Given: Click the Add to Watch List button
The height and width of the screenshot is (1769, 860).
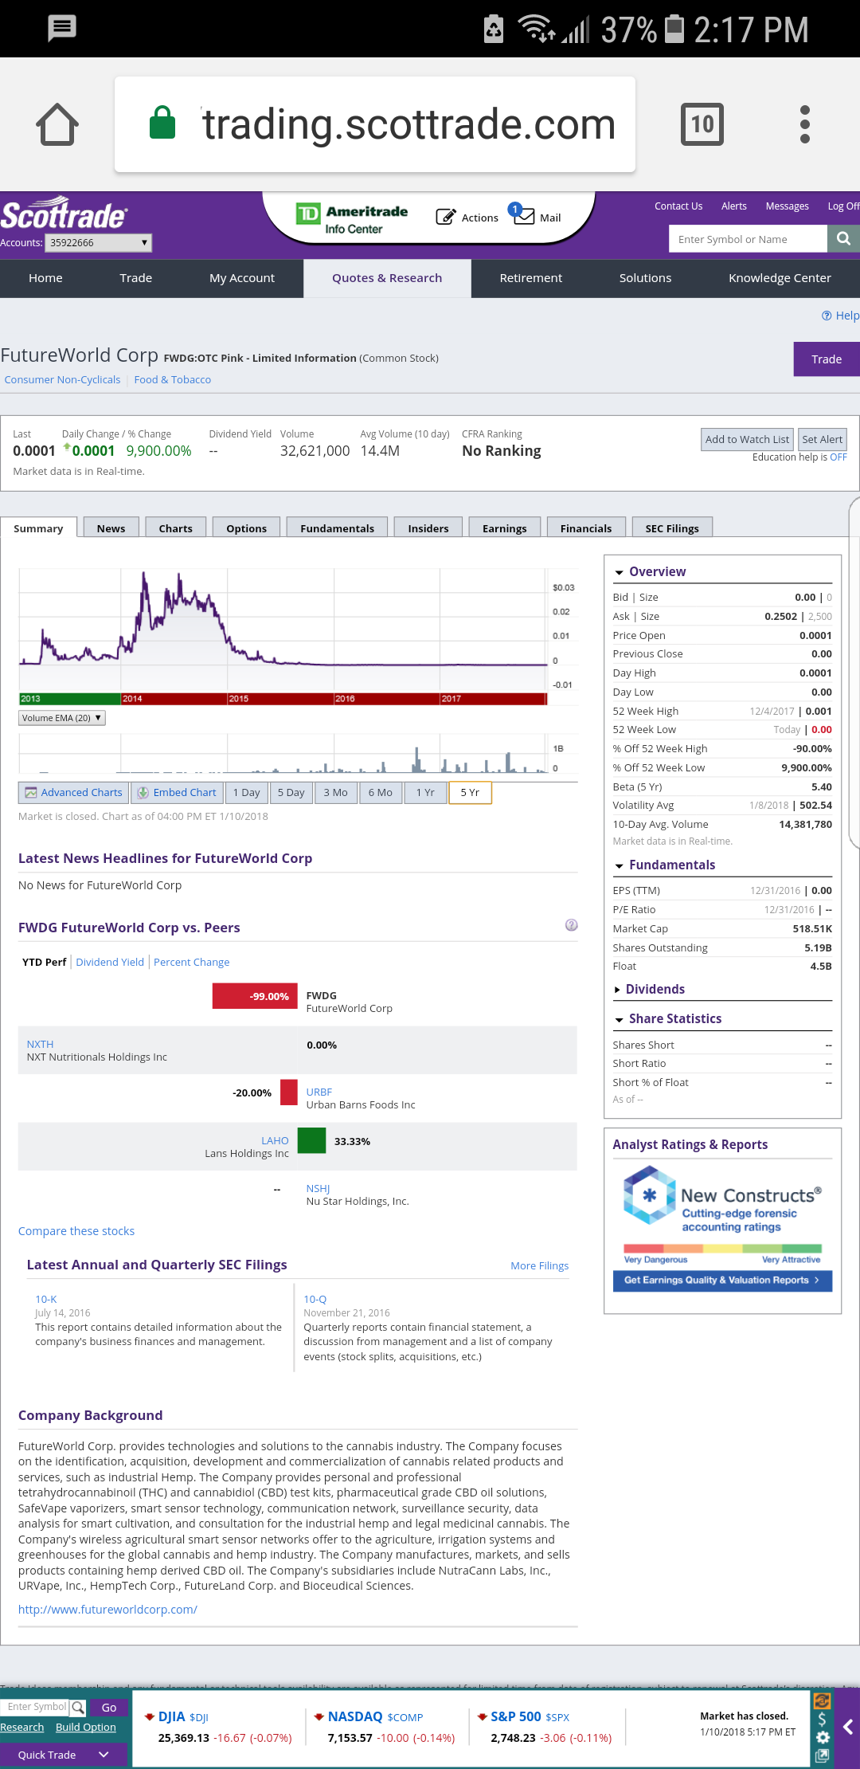Looking at the screenshot, I should 747,439.
